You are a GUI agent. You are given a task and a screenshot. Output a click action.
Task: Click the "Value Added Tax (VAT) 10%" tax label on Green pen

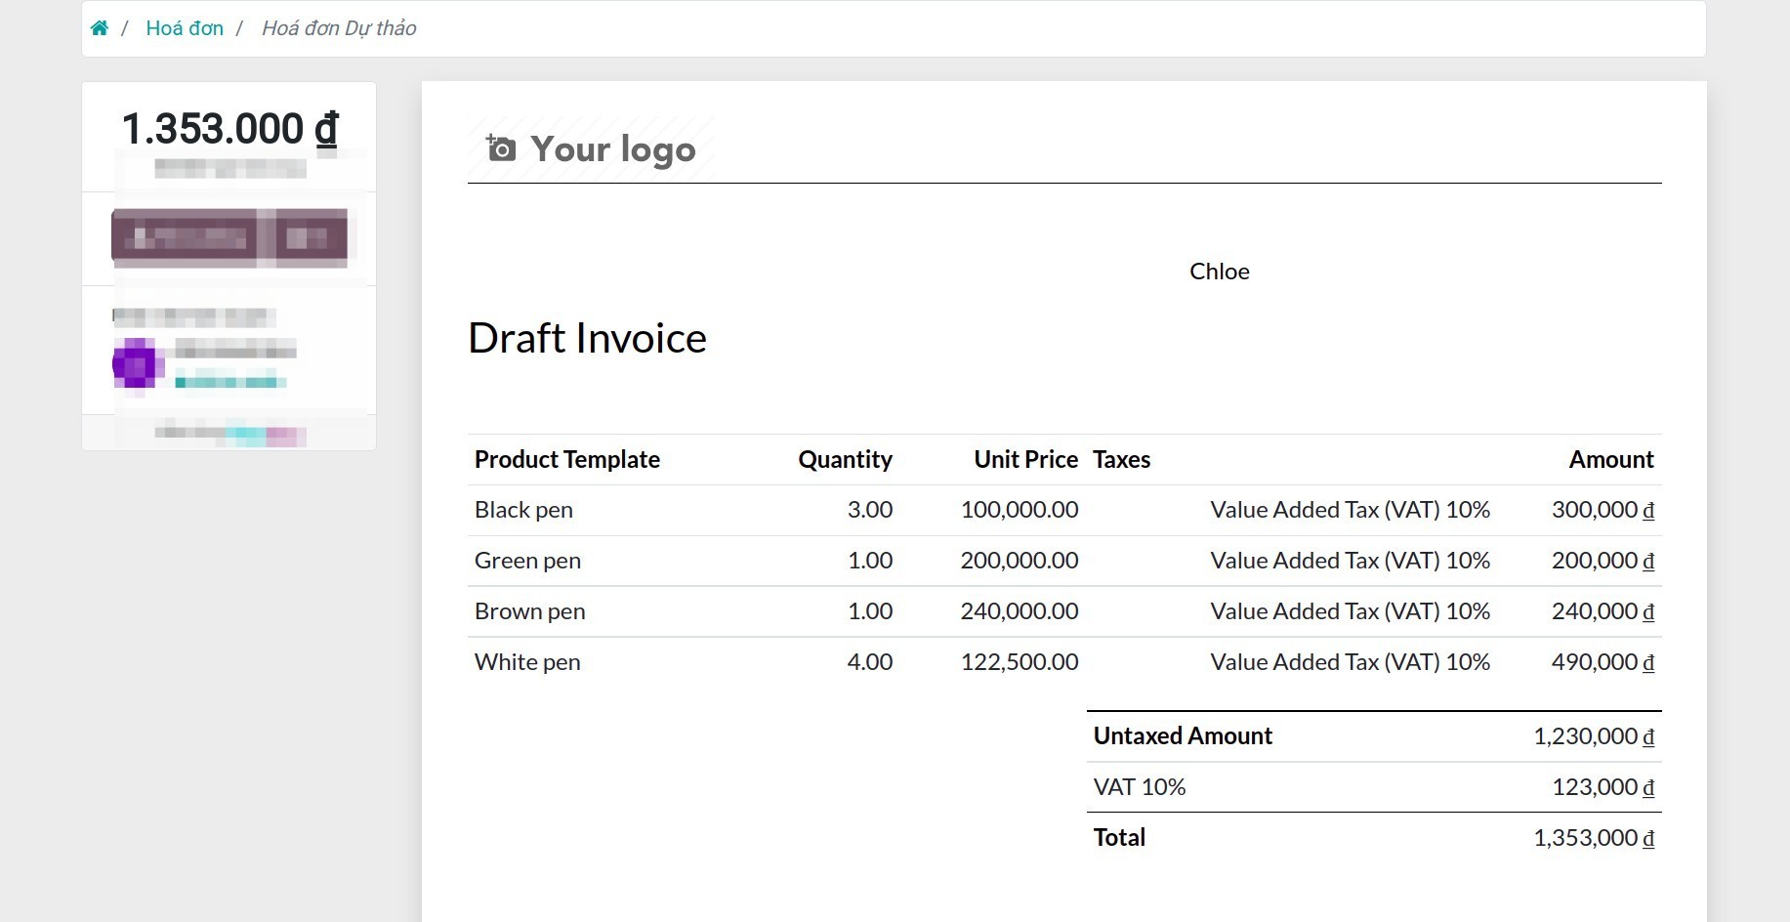1350,560
